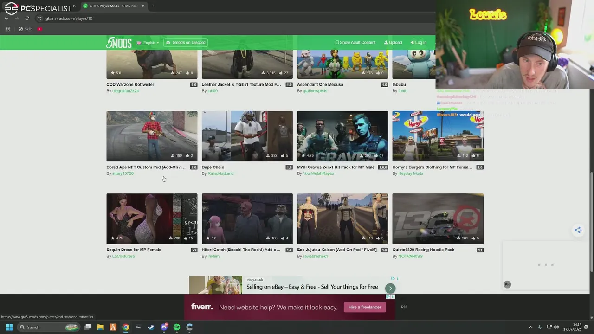
Task: Open Bape Chain mod title
Action: pos(213,167)
